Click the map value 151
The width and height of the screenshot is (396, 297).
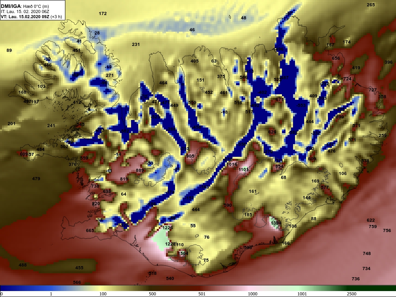pyautogui.click(x=200, y=80)
